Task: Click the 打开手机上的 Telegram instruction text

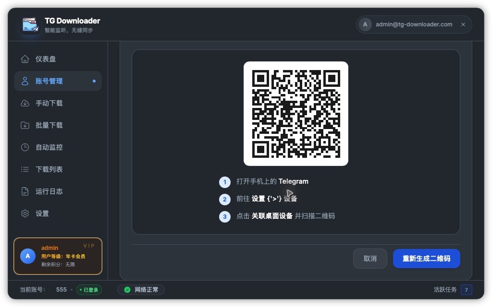Action: (272, 181)
